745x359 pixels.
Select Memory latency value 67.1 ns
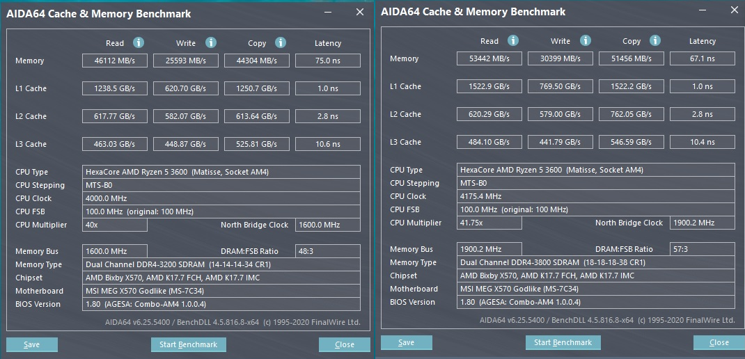(x=703, y=59)
